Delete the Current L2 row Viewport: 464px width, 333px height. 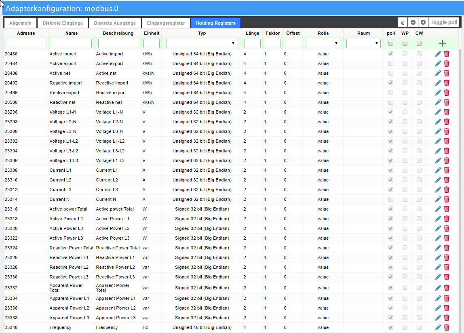coord(447,180)
